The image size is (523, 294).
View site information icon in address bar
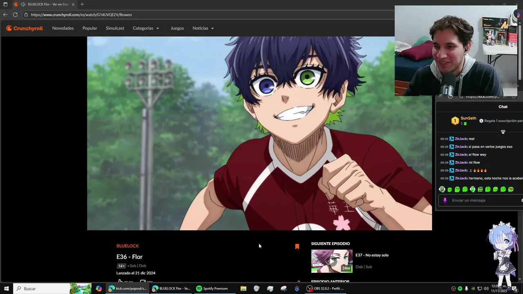click(26, 15)
